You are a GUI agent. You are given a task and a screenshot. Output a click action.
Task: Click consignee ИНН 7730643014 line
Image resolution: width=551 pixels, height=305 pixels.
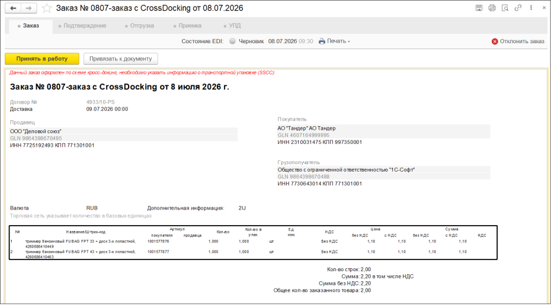click(320, 184)
